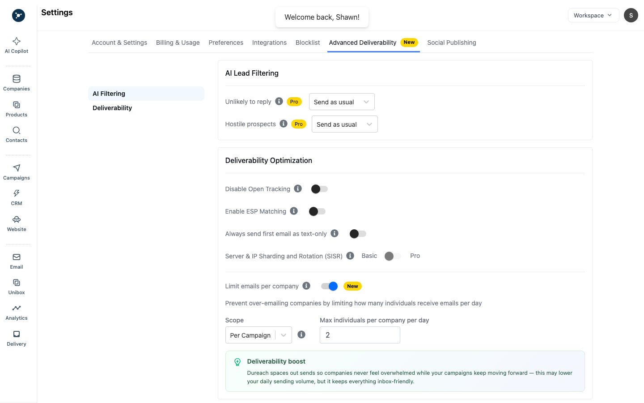
Task: Open Contacts in the sidebar
Action: tap(17, 134)
